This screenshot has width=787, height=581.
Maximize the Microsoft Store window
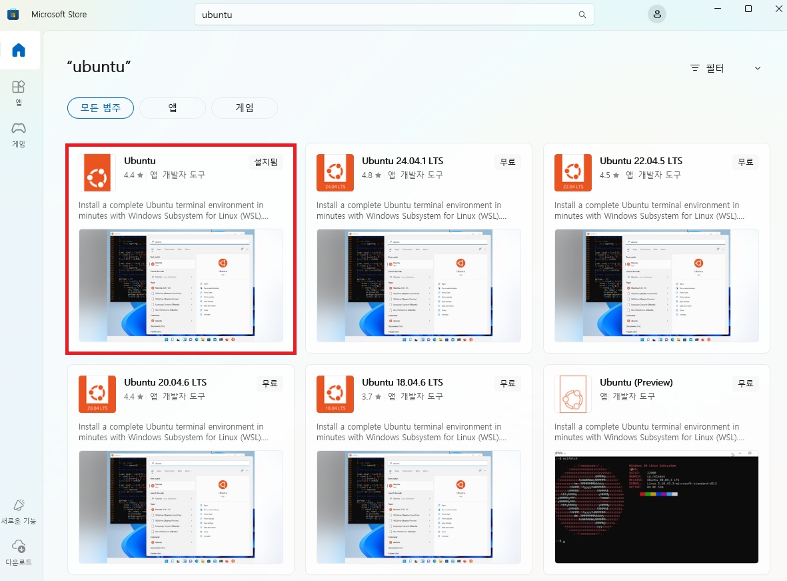pyautogui.click(x=748, y=9)
